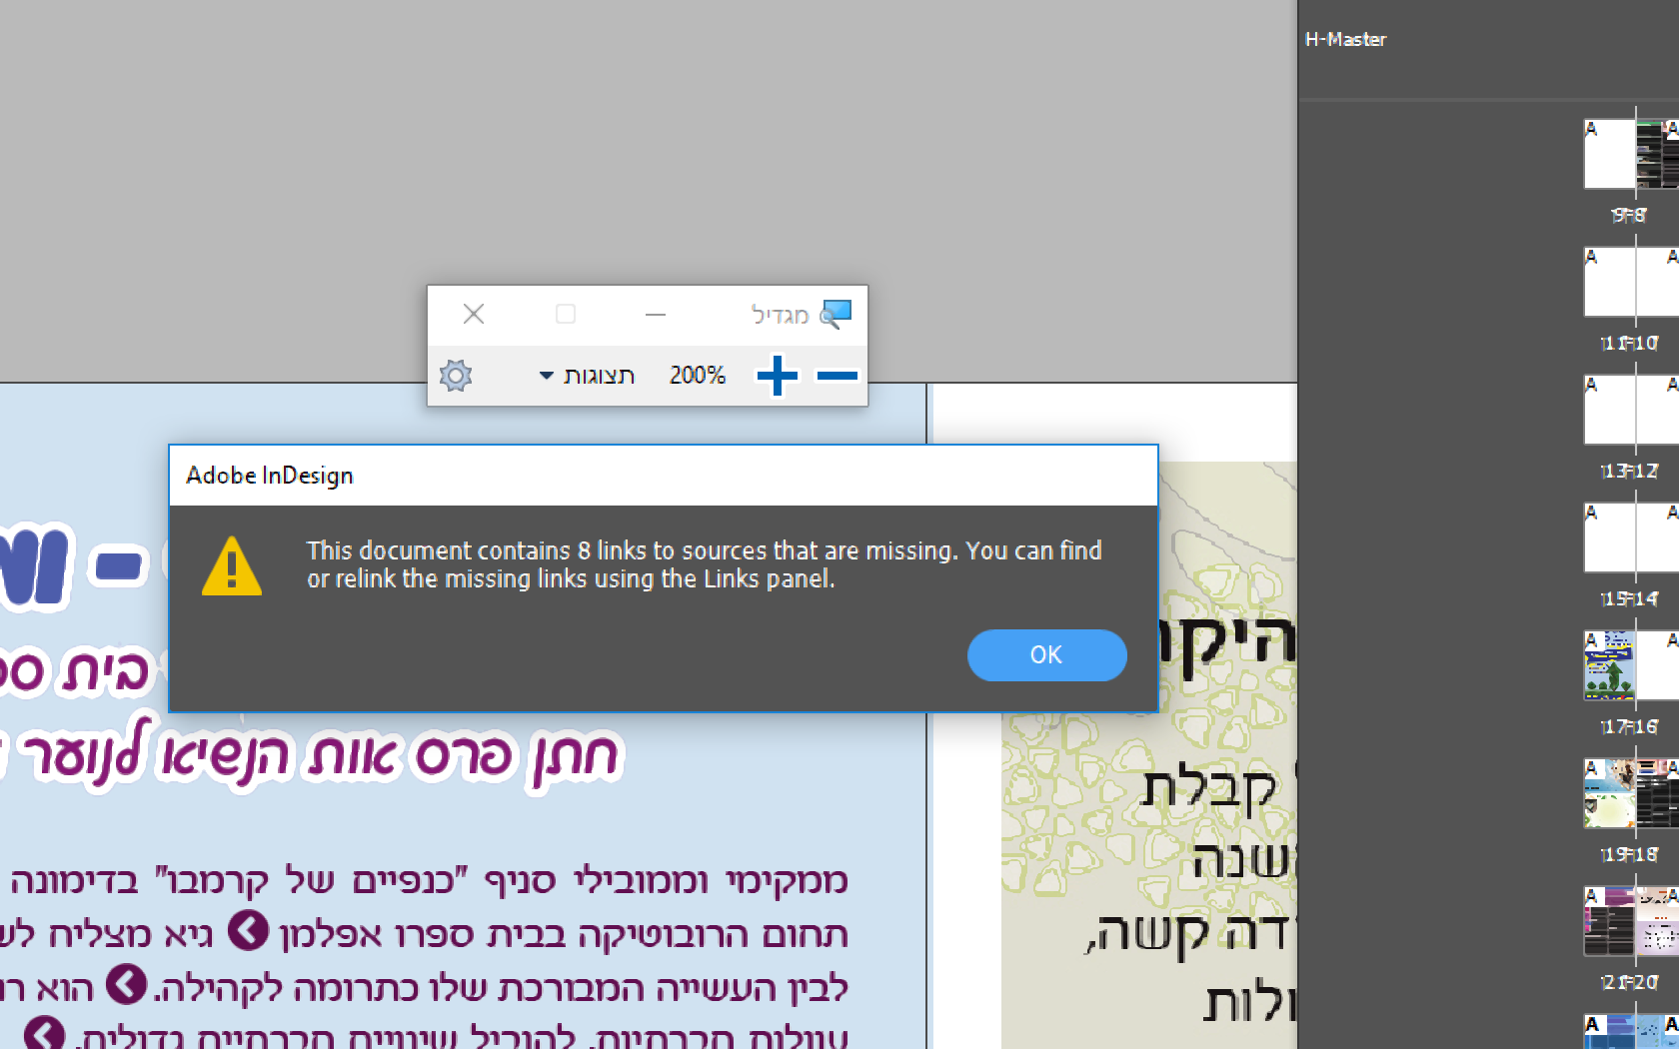The width and height of the screenshot is (1679, 1049).
Task: Select the left page thumbnail of spread 19-18
Action: [1609, 793]
